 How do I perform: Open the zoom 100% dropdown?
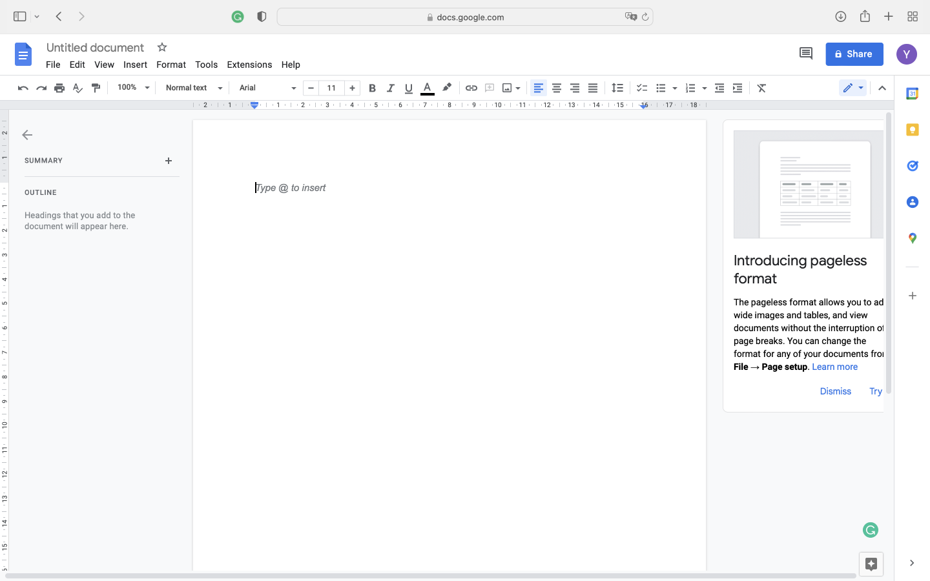[134, 88]
